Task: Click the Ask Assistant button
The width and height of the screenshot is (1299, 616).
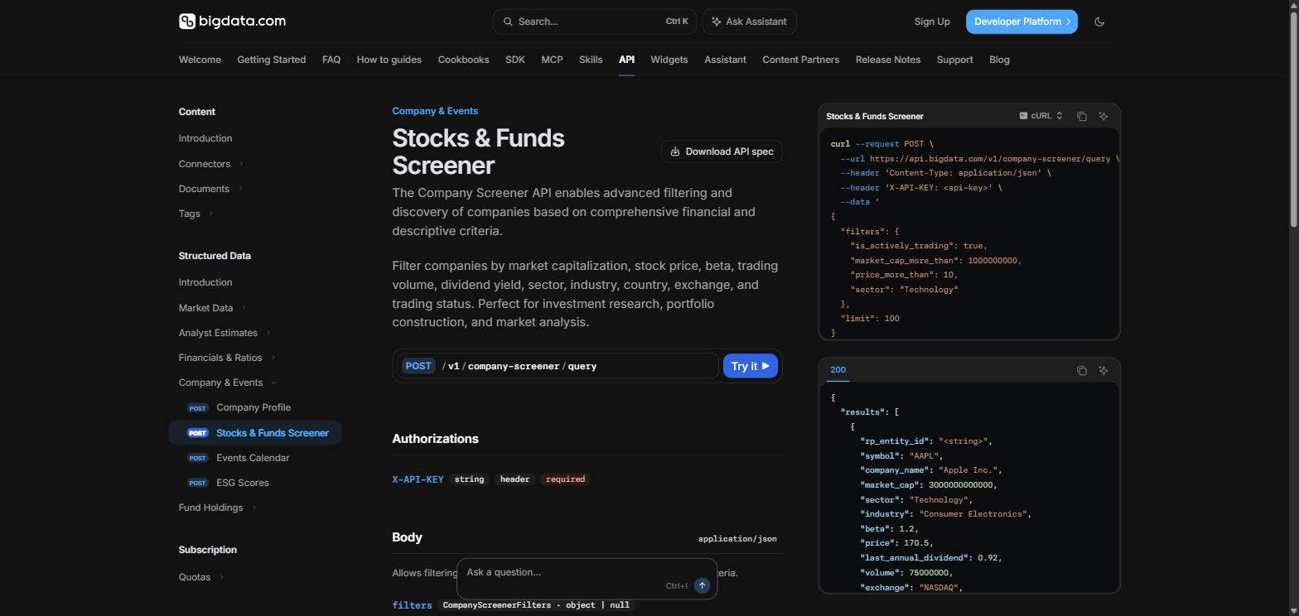Action: (x=750, y=22)
